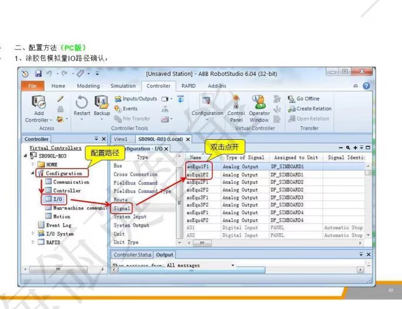Open the All messages filter dropdown

tap(233, 265)
